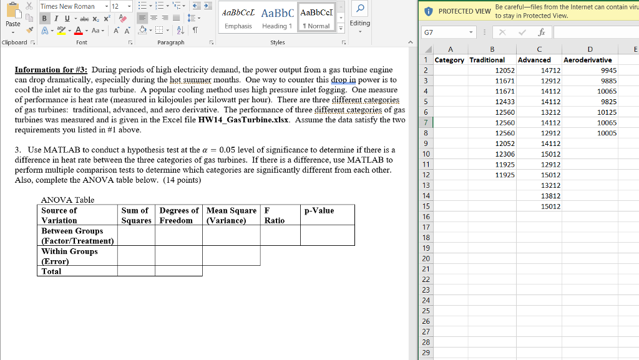Select the Emphasis style
This screenshot has height=360, width=639.
[238, 19]
